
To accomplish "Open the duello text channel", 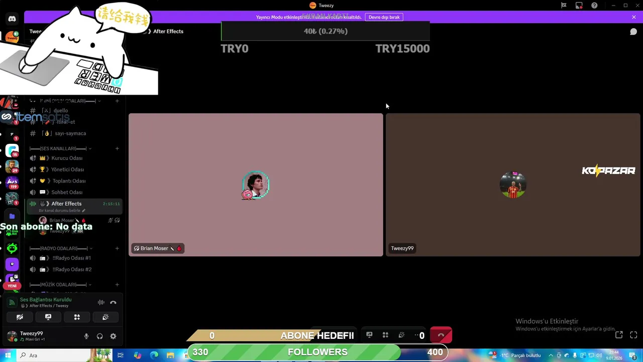I will pos(73,111).
